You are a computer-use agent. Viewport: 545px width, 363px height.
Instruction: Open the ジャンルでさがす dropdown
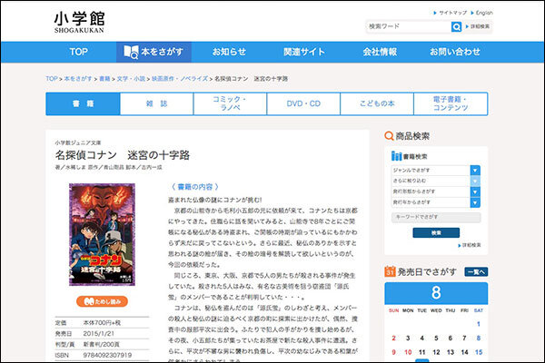(x=436, y=171)
